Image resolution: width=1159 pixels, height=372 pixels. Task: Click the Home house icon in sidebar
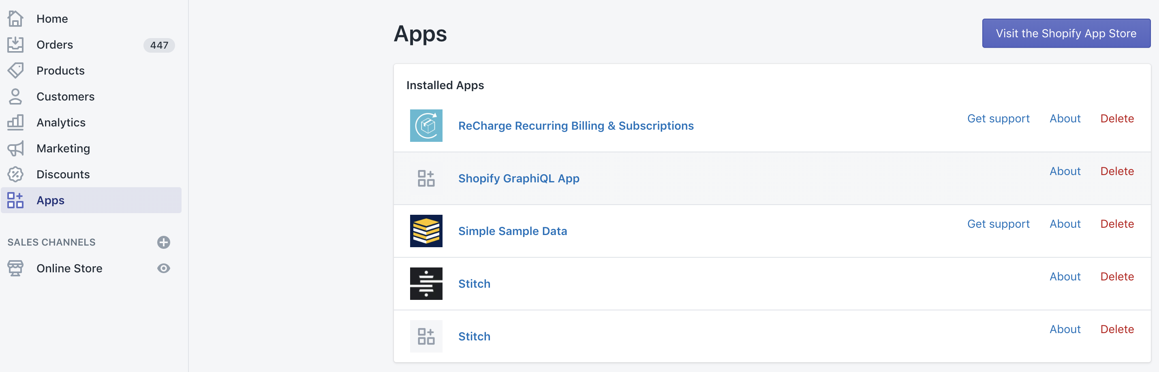15,19
